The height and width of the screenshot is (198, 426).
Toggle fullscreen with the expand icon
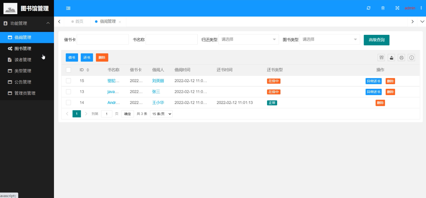click(x=397, y=8)
